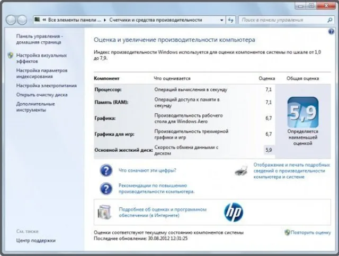Open help via blue question mark icon
Screen dimensions: 339x256
[x=331, y=32]
